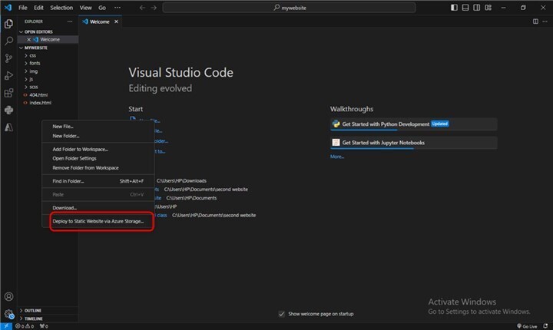553x330 pixels.
Task: Click the Python extension icon in activity bar
Action: (9, 110)
